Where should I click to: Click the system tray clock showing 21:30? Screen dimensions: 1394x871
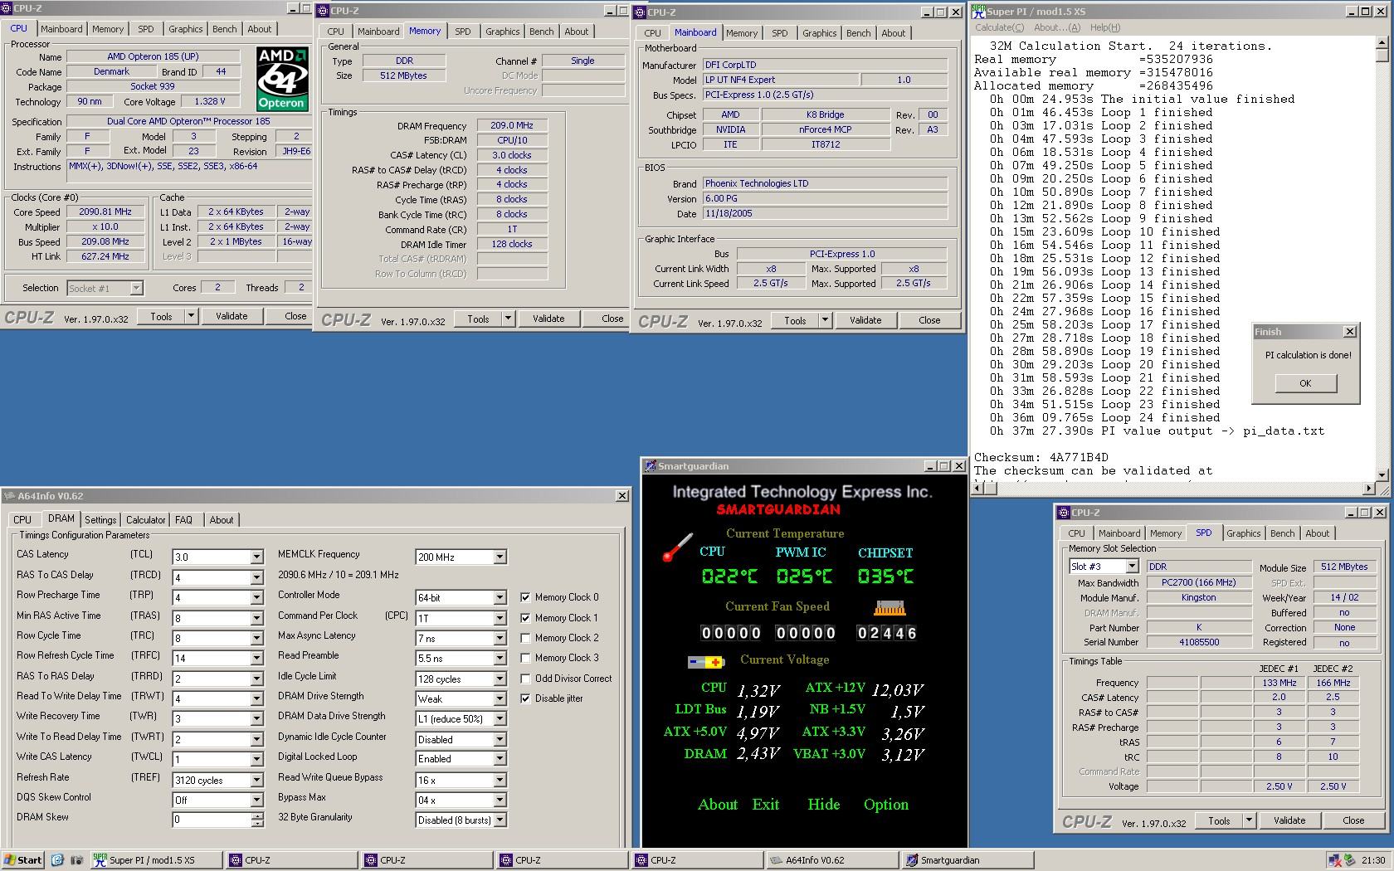pos(1372,860)
